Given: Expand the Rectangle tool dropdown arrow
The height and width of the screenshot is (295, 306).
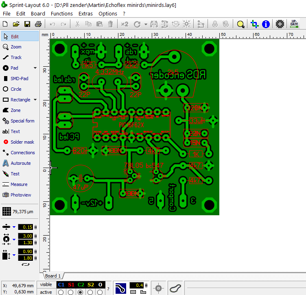Looking at the screenshot, I should point(35,100).
